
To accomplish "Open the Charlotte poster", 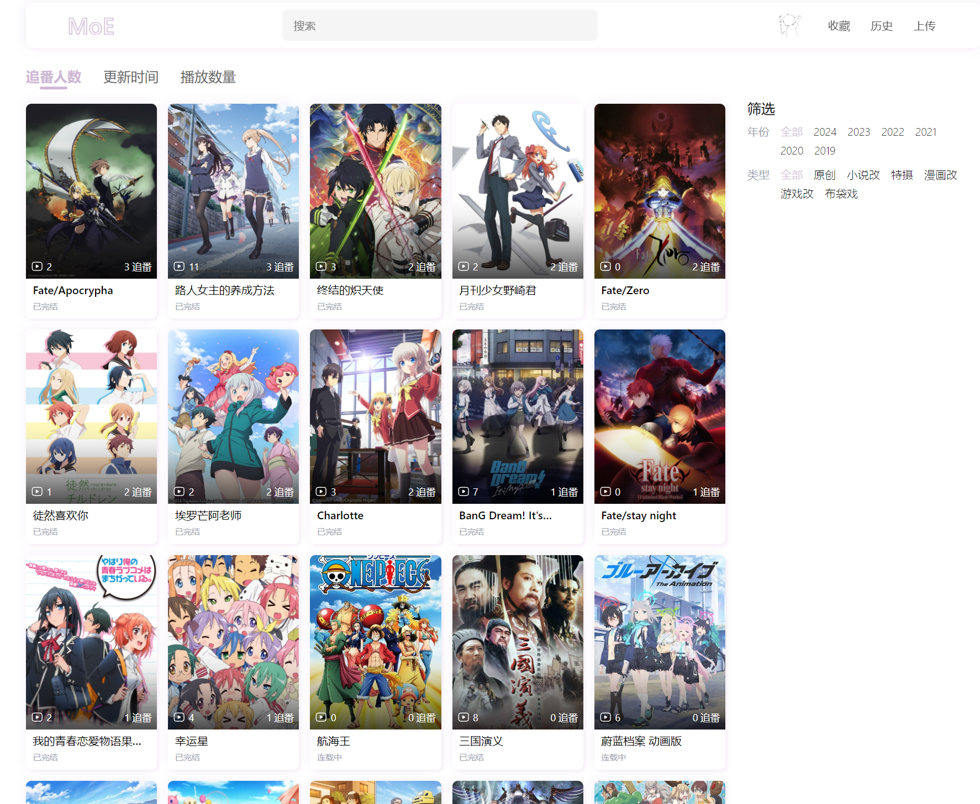I will [x=376, y=417].
